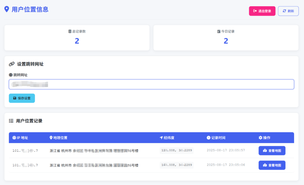Click the address in the 23:05:06 row
304x185 pixels.
(x=94, y=165)
